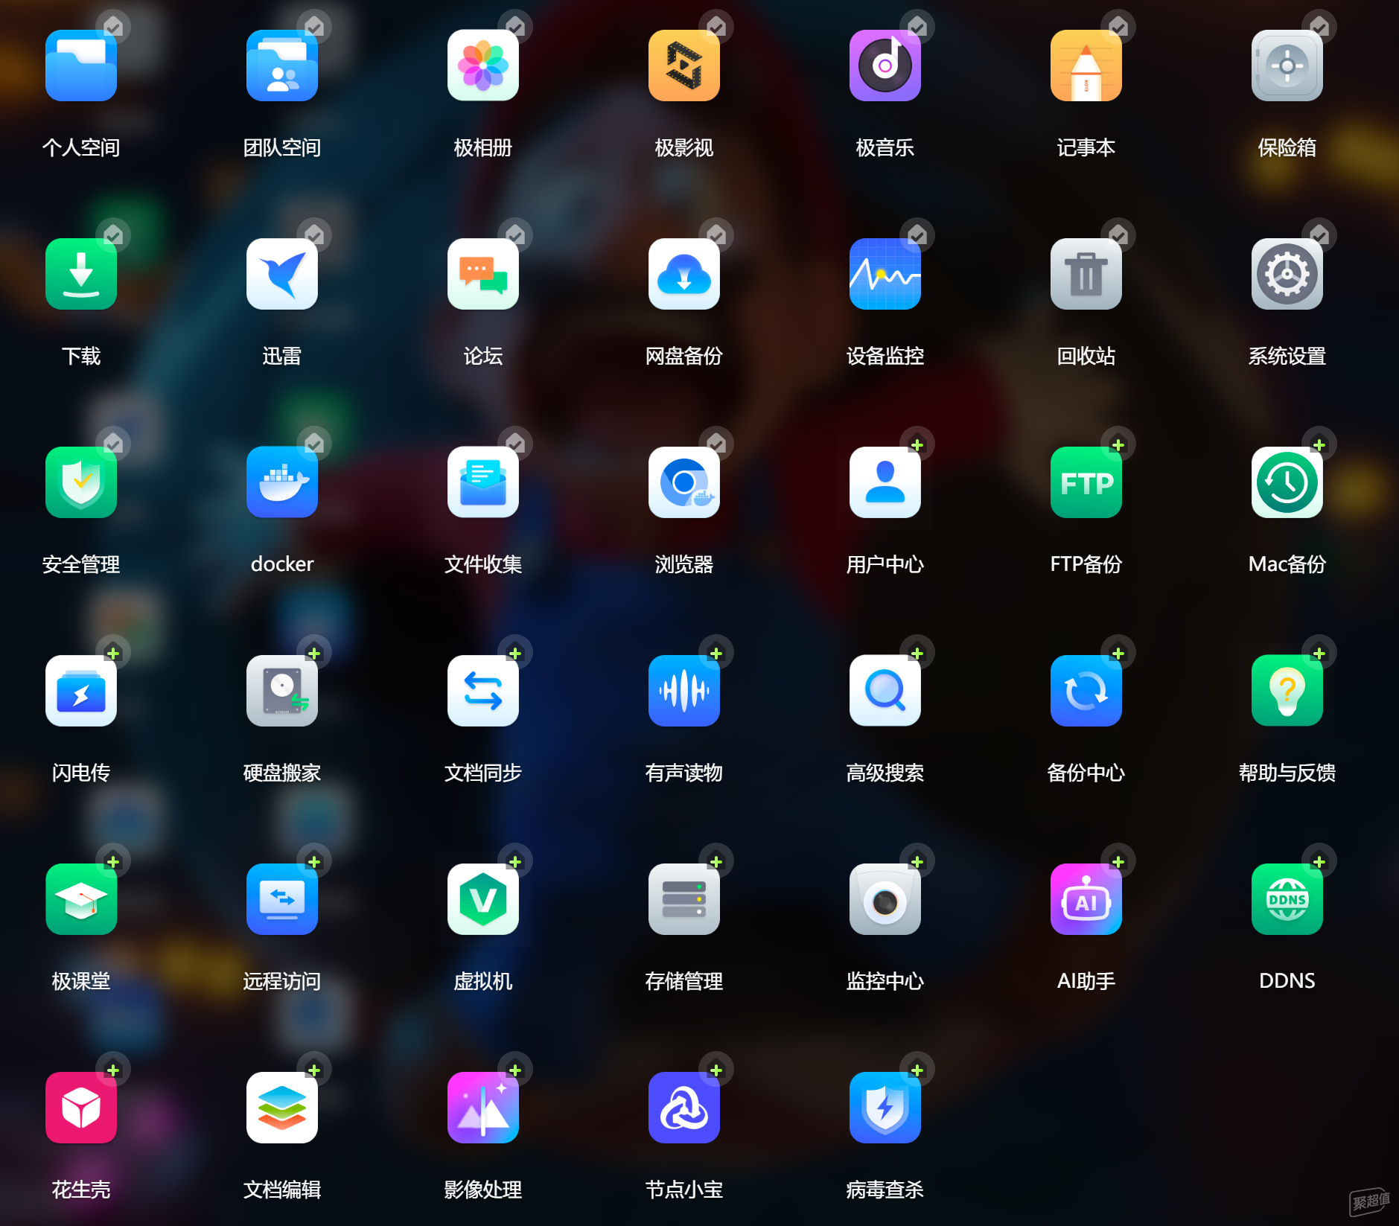Click the check badge on 个人空间
1399x1226 pixels.
tap(113, 28)
